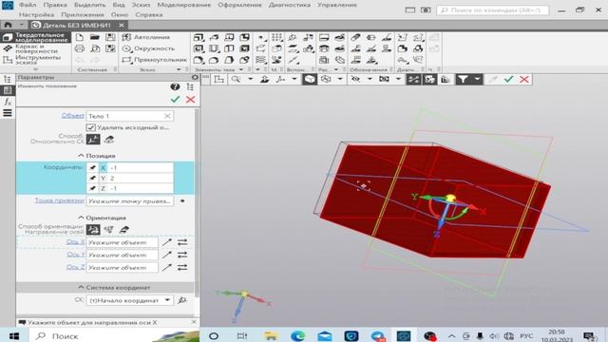Open the dropdown arrow next to the filter funnel
This screenshot has width=608, height=342.
477,80
